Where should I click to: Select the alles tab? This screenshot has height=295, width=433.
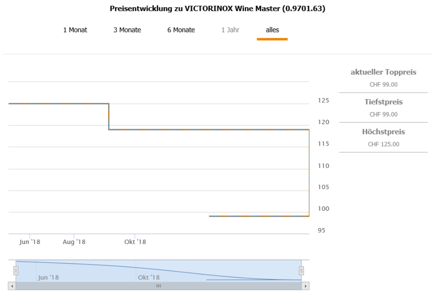click(272, 30)
